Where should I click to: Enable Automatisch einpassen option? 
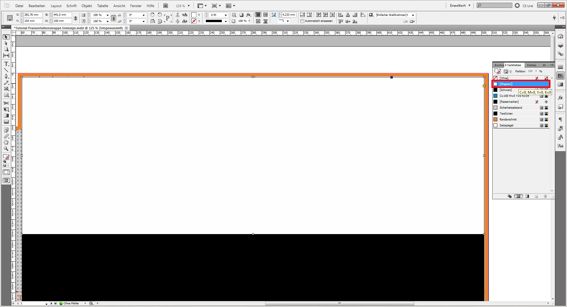pos(302,21)
